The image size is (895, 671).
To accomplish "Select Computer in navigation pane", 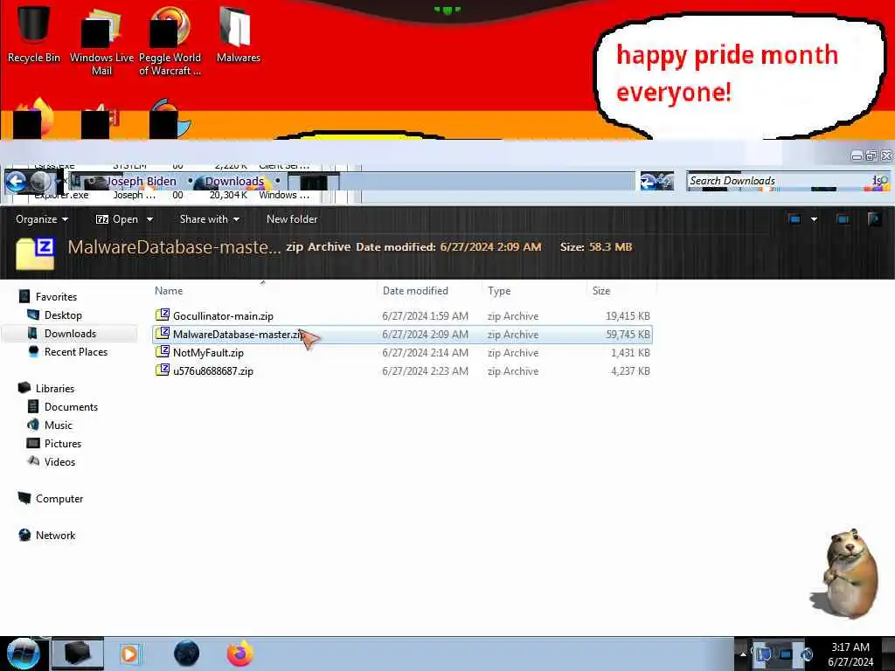I will coord(59,499).
